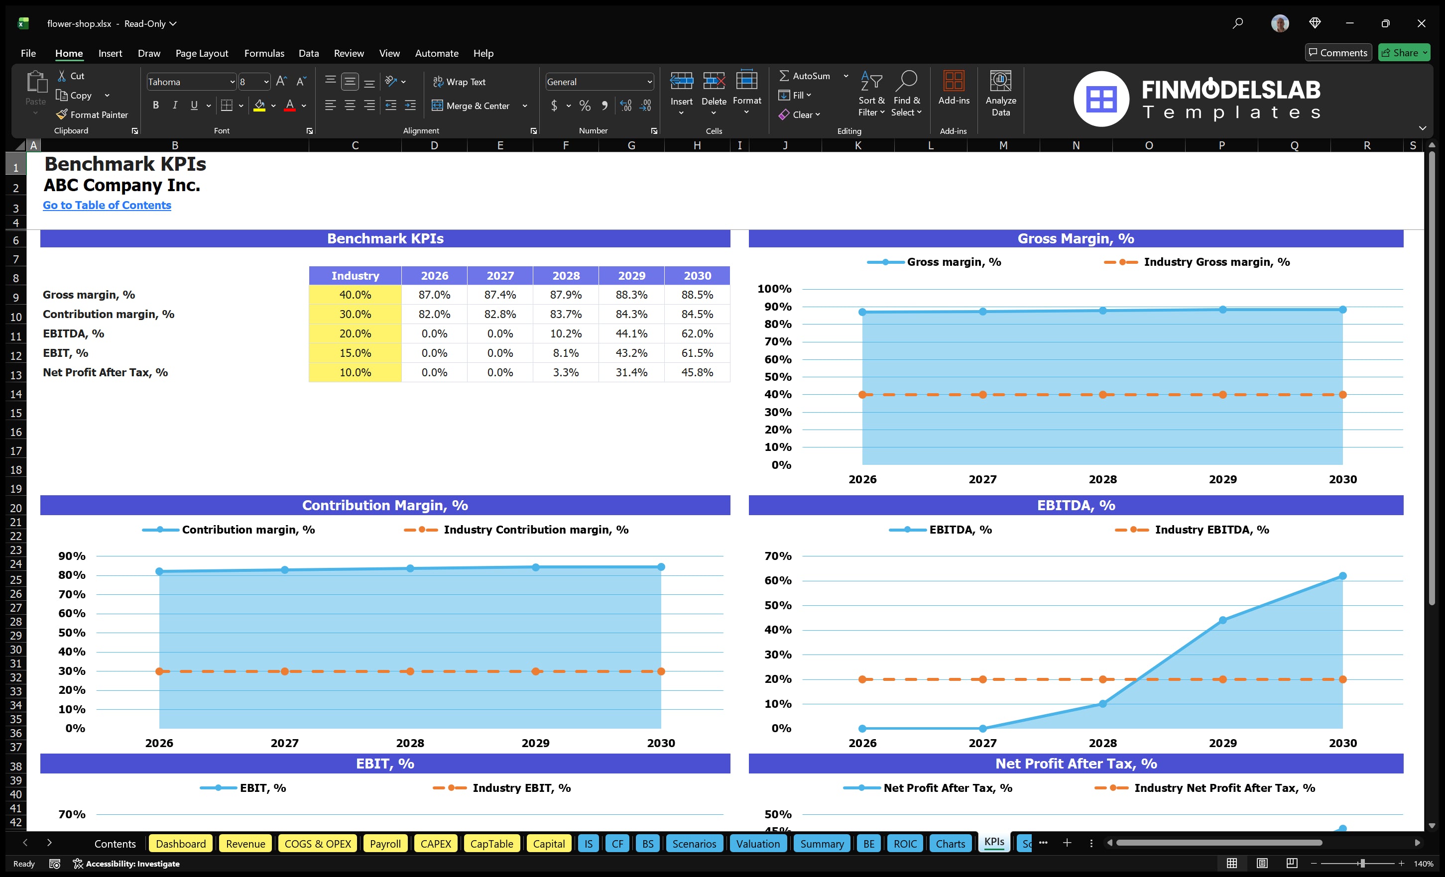
Task: Click the Go to Table of Contents link
Action: click(107, 205)
